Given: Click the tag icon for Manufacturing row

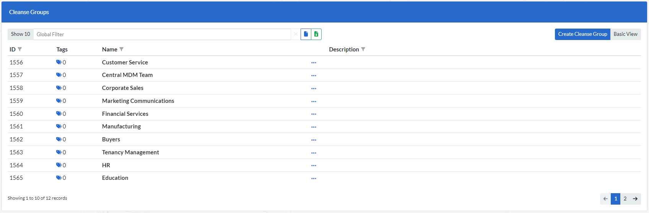Looking at the screenshot, I should [59, 127].
